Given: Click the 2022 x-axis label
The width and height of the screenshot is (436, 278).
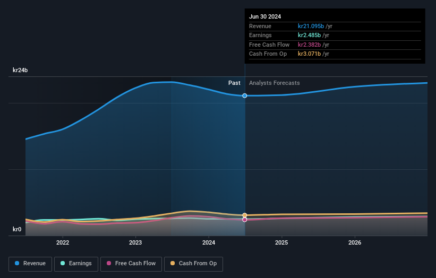Looking at the screenshot, I should 63,242.
